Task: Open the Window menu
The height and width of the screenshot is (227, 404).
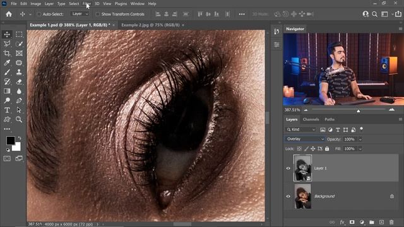Action: [138, 4]
